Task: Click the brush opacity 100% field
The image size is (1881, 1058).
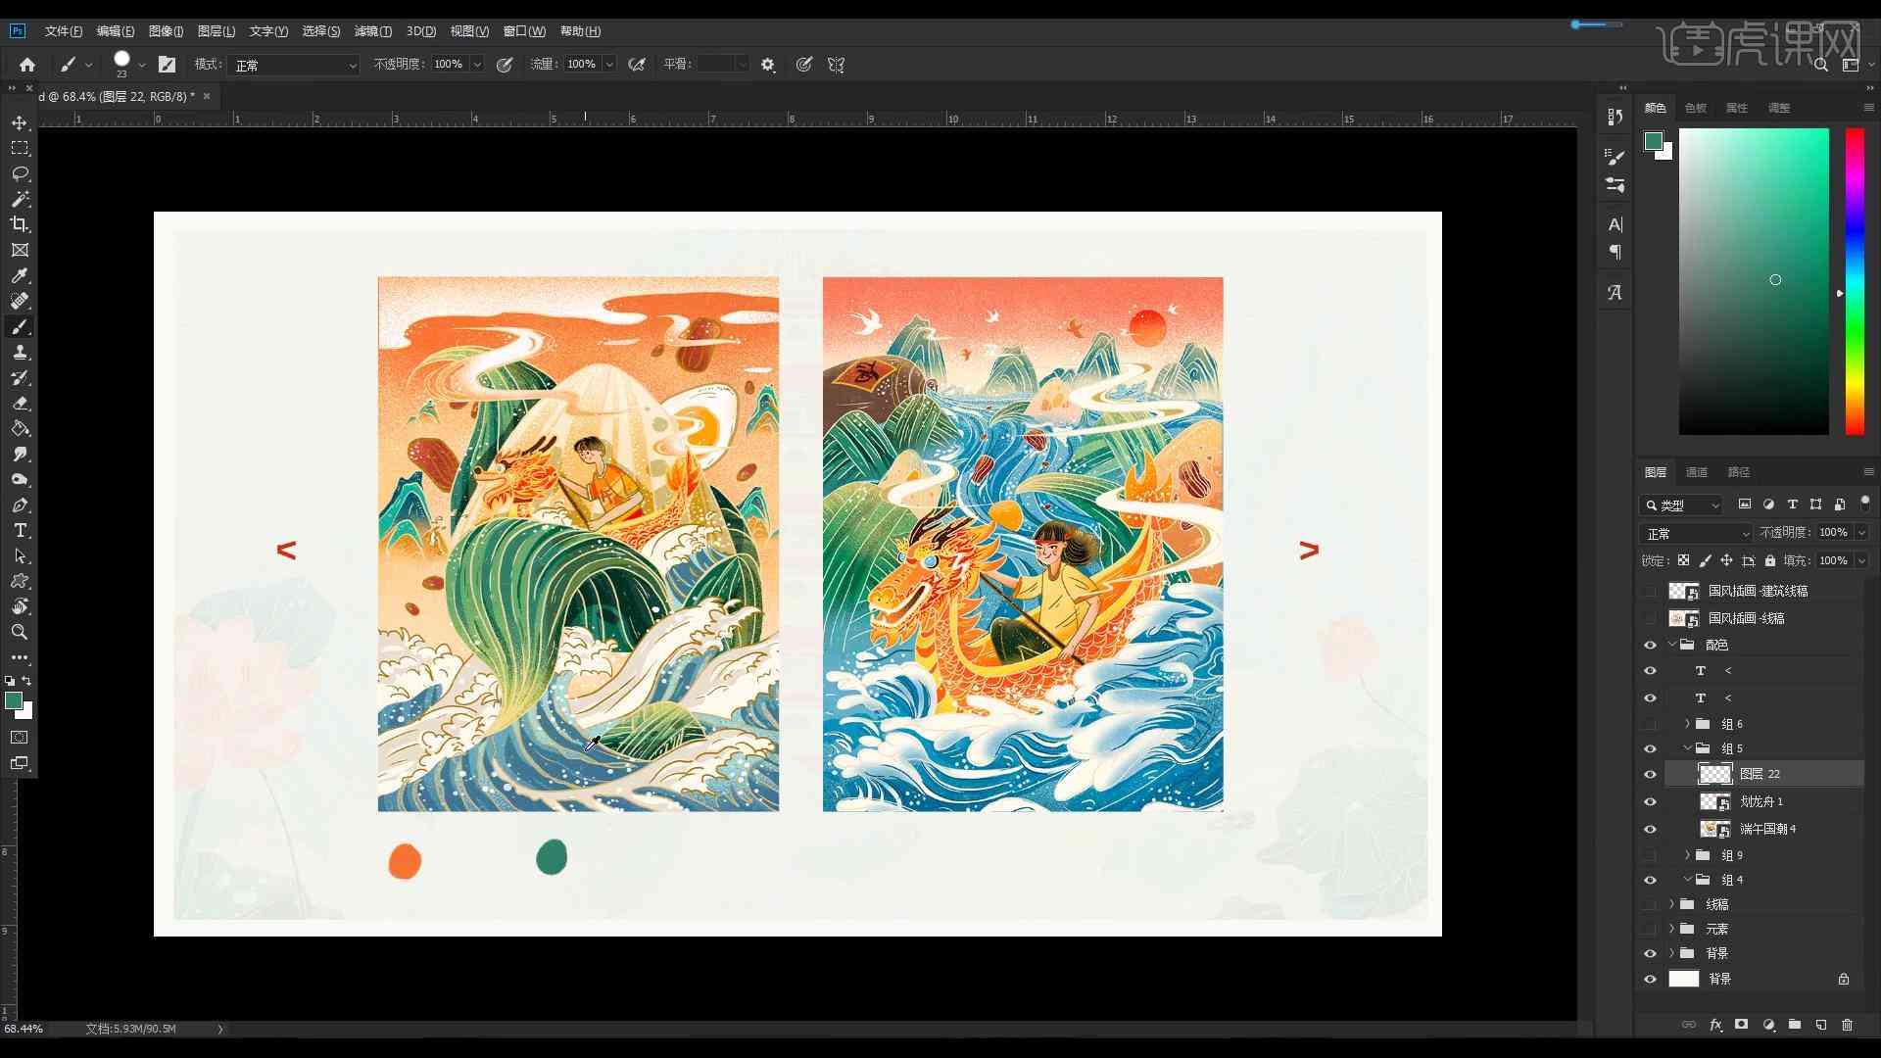Action: tap(450, 65)
